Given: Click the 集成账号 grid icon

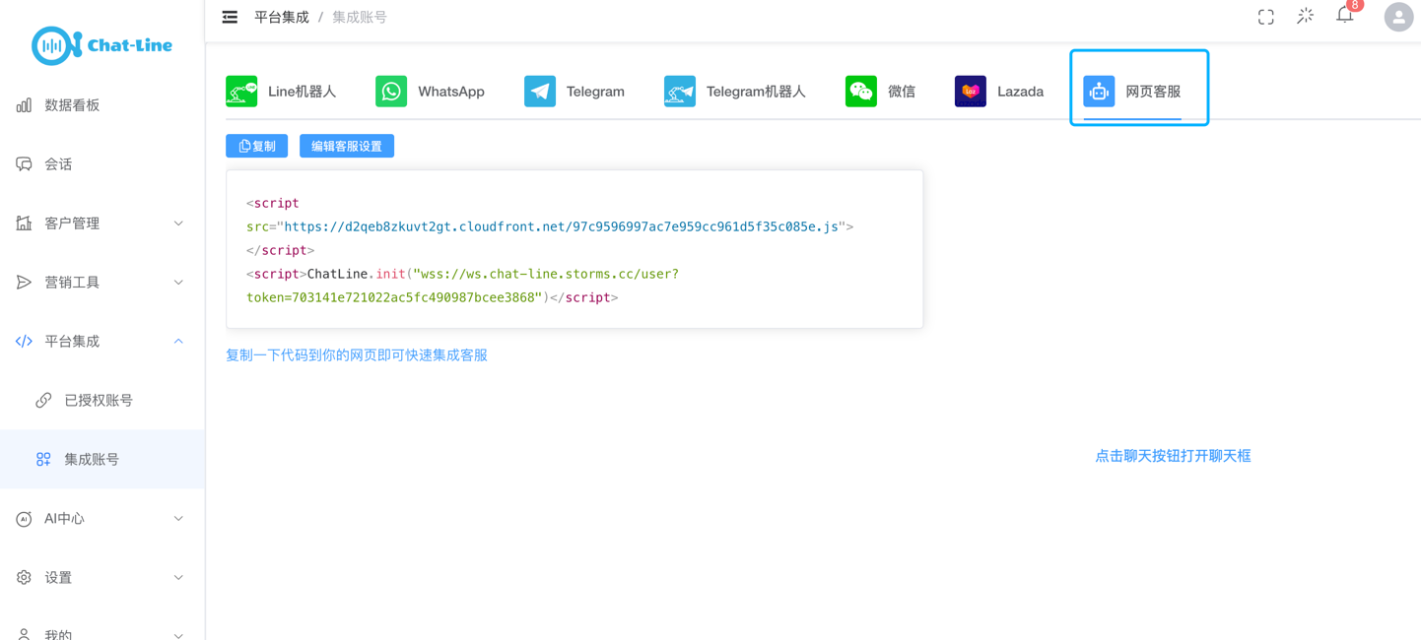Looking at the screenshot, I should tap(43, 460).
